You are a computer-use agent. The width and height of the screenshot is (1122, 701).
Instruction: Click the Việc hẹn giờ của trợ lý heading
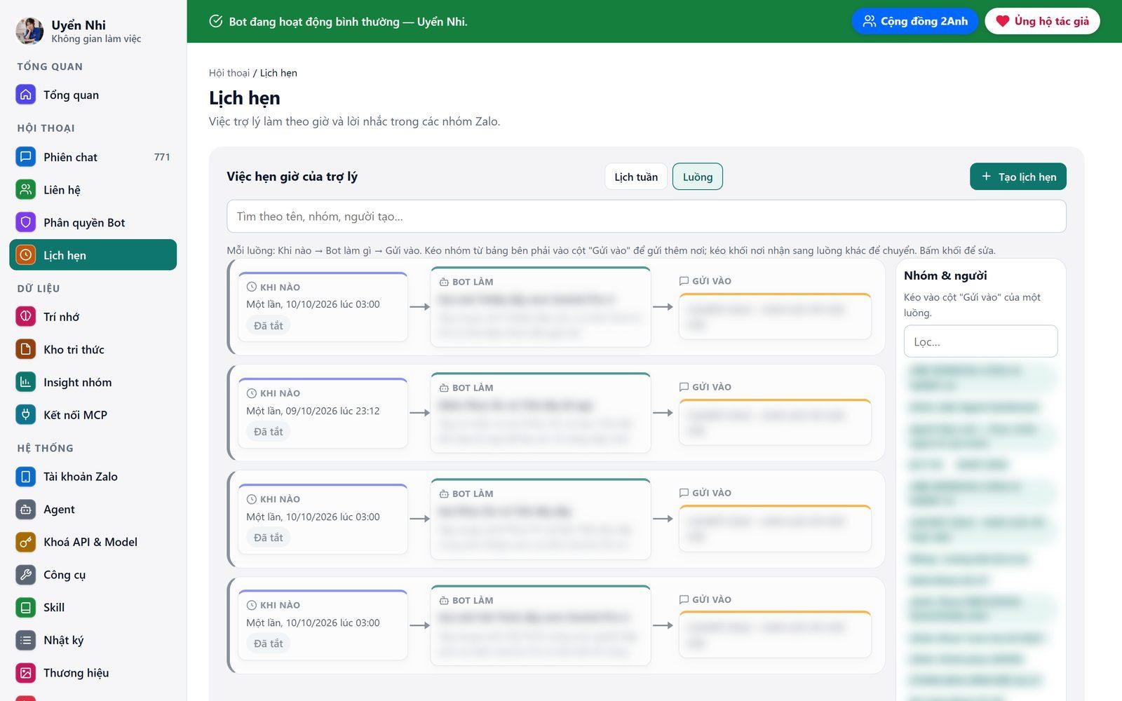point(292,177)
